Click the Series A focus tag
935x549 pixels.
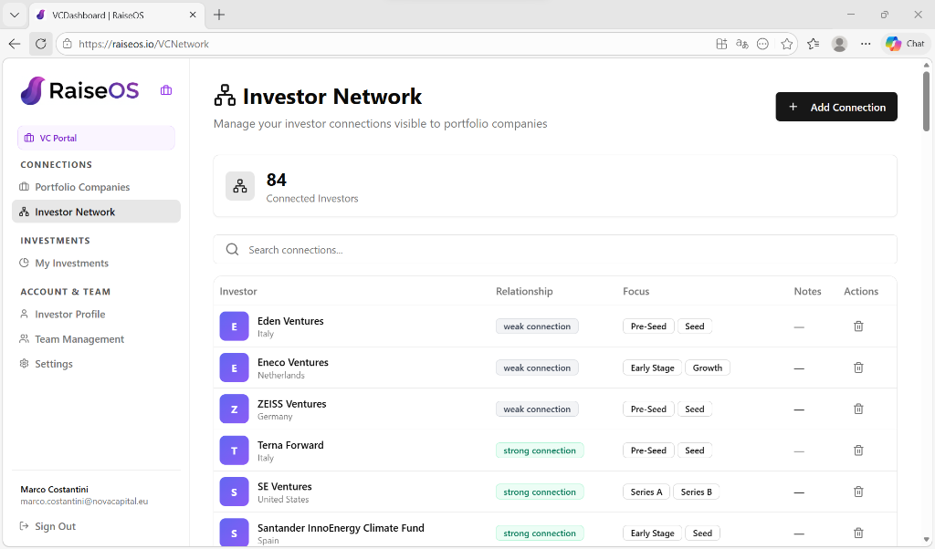coord(646,492)
